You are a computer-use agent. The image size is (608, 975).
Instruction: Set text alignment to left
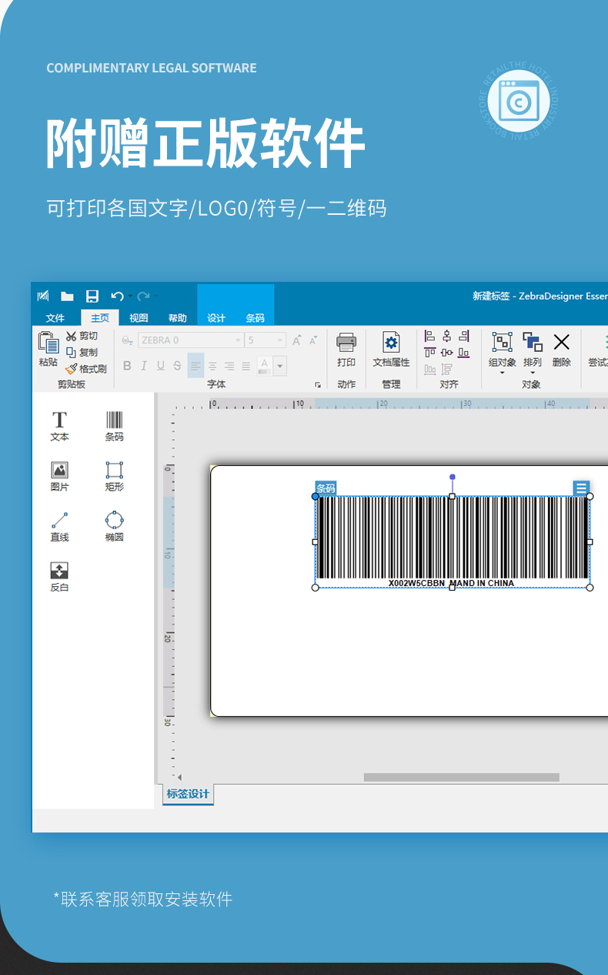pyautogui.click(x=195, y=366)
